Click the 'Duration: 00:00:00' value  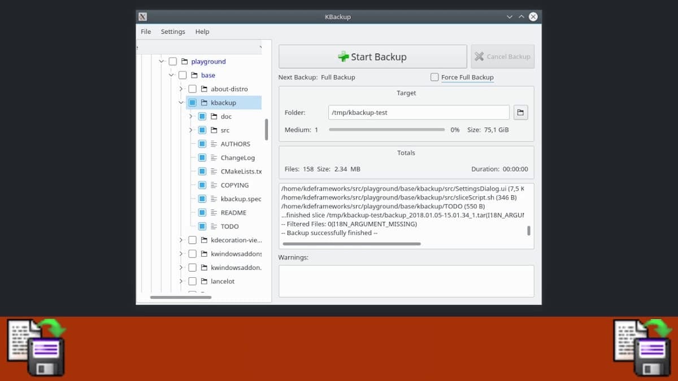point(499,169)
